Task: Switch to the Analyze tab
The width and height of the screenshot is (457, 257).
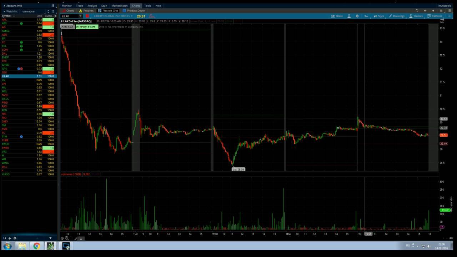Action: 92,6
